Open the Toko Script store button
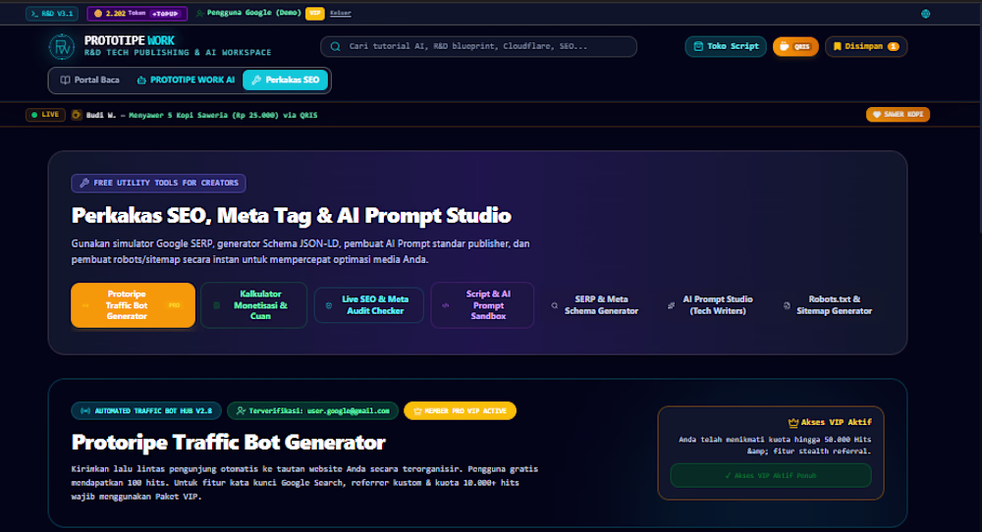The height and width of the screenshot is (532, 982). click(x=726, y=46)
